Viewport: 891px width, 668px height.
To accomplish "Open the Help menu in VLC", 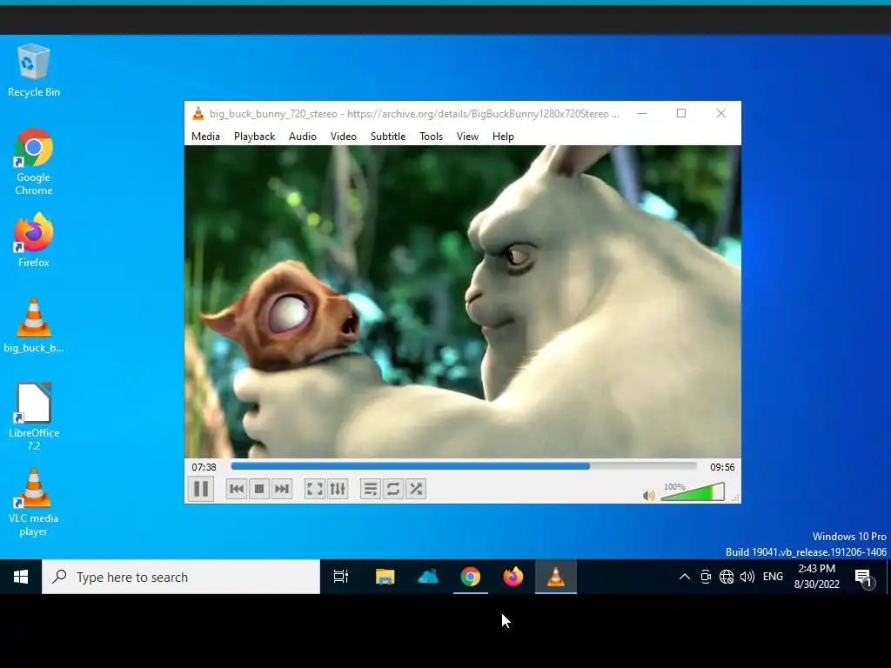I will [503, 137].
